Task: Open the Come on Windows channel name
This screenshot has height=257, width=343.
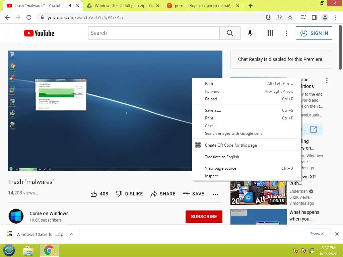Action: [49, 213]
